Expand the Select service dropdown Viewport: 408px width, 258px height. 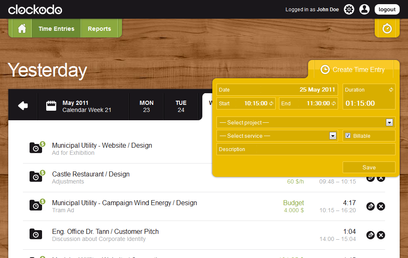point(333,136)
